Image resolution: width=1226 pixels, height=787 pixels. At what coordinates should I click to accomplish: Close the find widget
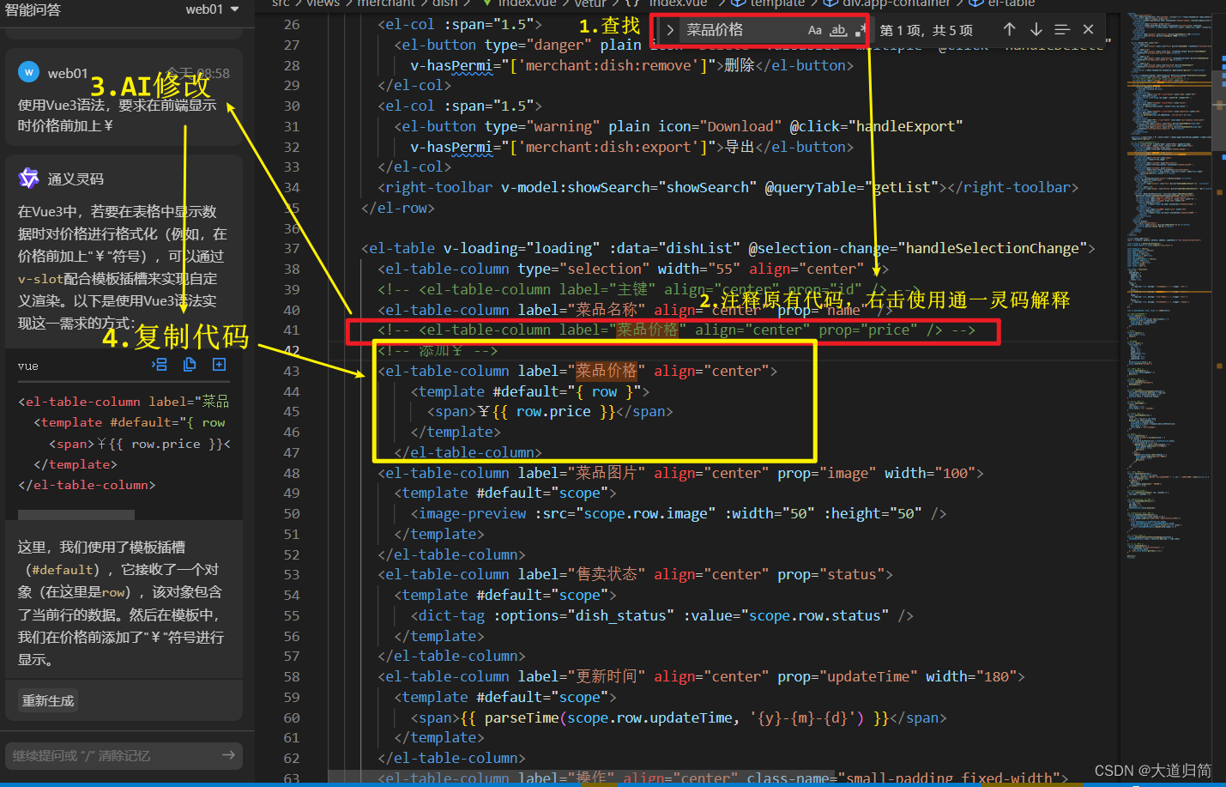[1088, 30]
